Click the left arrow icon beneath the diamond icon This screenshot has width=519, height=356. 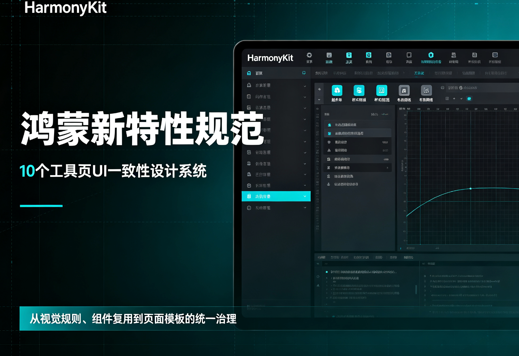pyautogui.click(x=319, y=100)
